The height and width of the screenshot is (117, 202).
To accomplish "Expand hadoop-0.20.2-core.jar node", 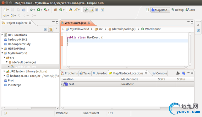I will tap(4, 76).
